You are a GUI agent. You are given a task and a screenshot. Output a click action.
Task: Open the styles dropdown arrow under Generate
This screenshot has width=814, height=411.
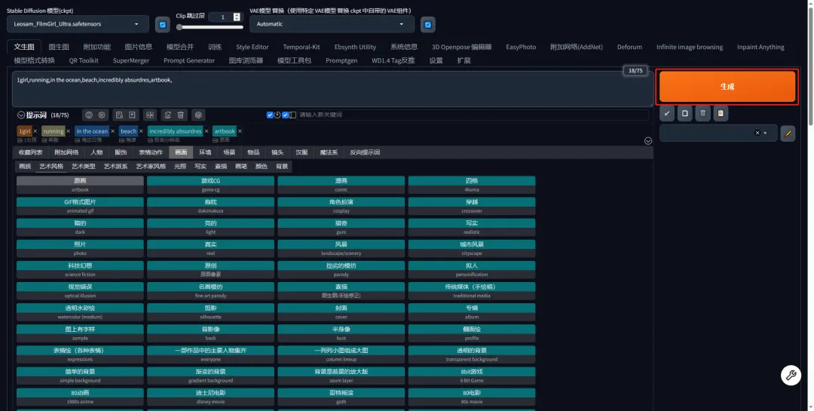765,133
